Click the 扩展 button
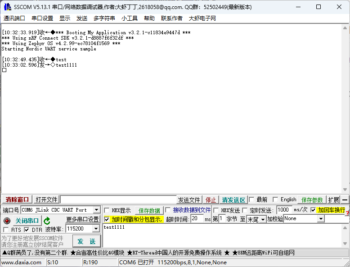Viewport: 350px width, 267px height. [334, 200]
